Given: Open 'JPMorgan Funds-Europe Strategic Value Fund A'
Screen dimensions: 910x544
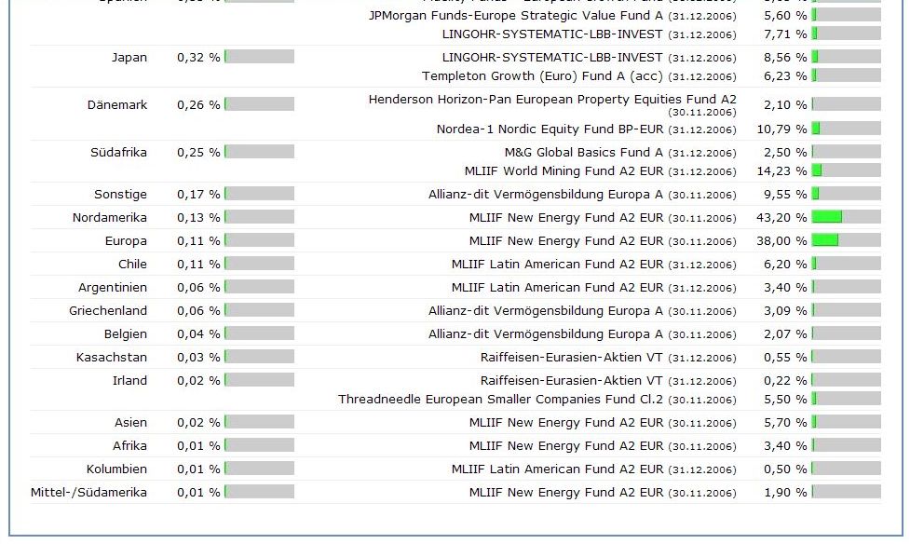Looking at the screenshot, I should pos(515,16).
